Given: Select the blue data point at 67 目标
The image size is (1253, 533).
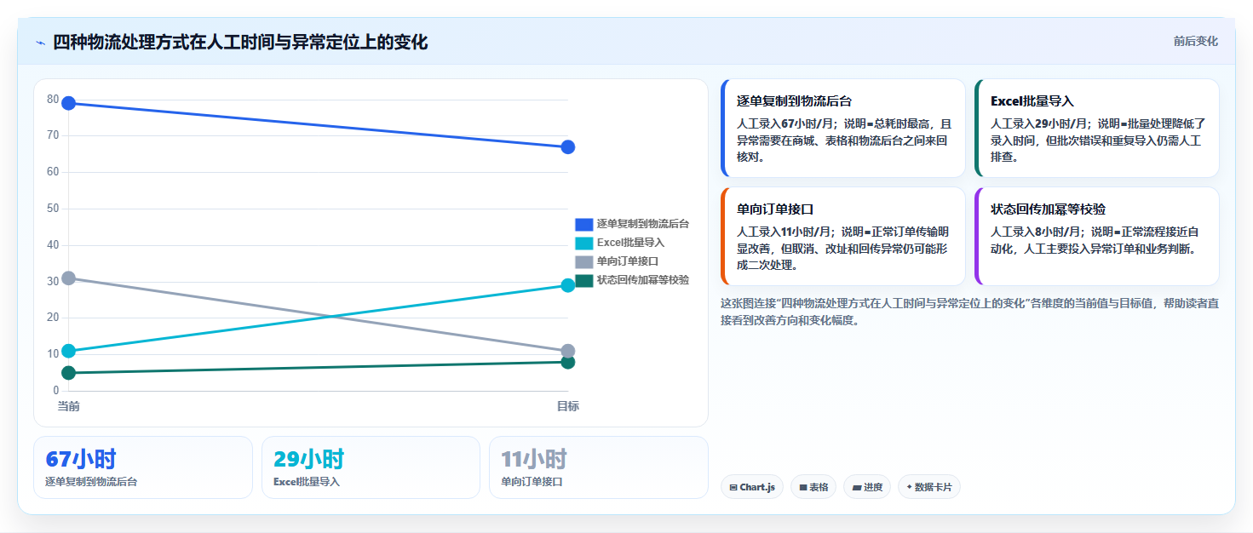Looking at the screenshot, I should [x=568, y=147].
